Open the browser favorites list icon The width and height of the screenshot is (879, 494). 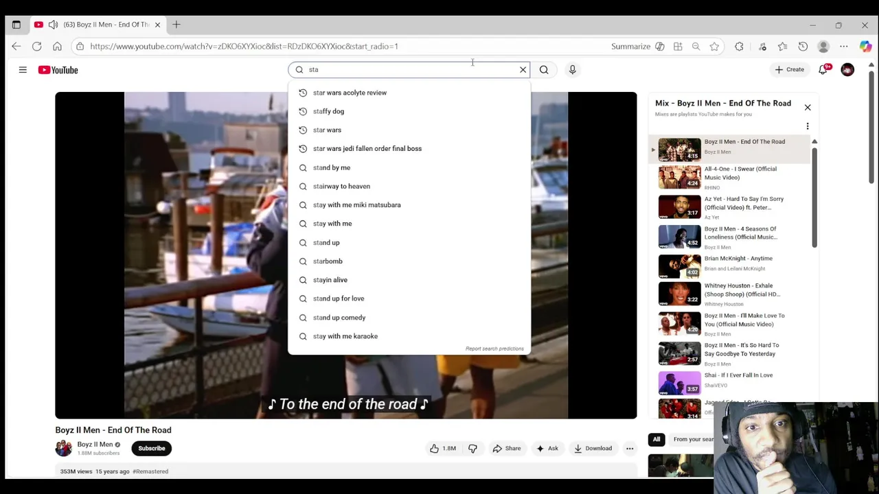tap(782, 47)
